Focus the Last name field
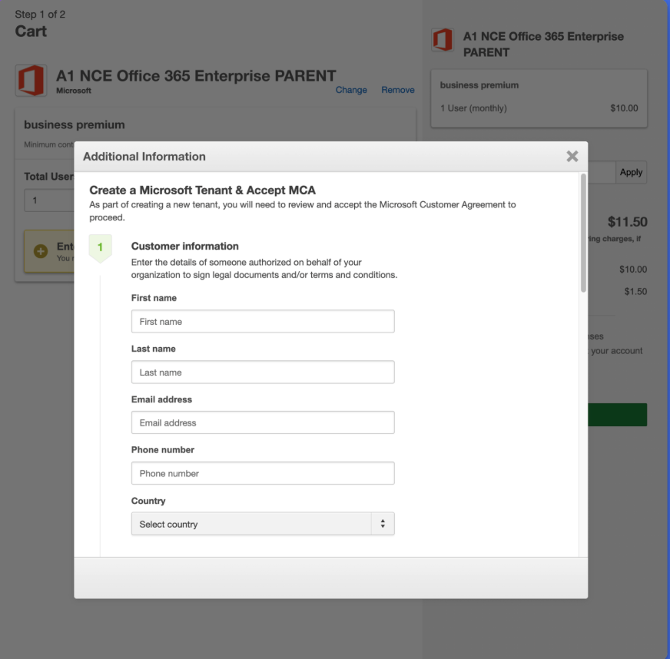The height and width of the screenshot is (659, 670). [x=263, y=372]
